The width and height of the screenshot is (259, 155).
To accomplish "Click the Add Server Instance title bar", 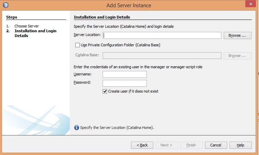I will [129, 5].
